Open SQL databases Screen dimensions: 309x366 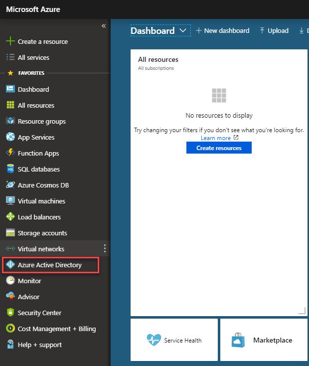pyautogui.click(x=39, y=169)
